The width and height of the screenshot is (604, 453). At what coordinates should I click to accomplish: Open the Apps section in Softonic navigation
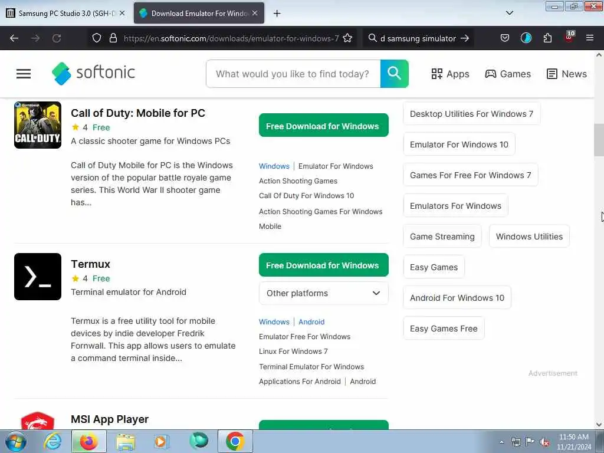coord(450,74)
